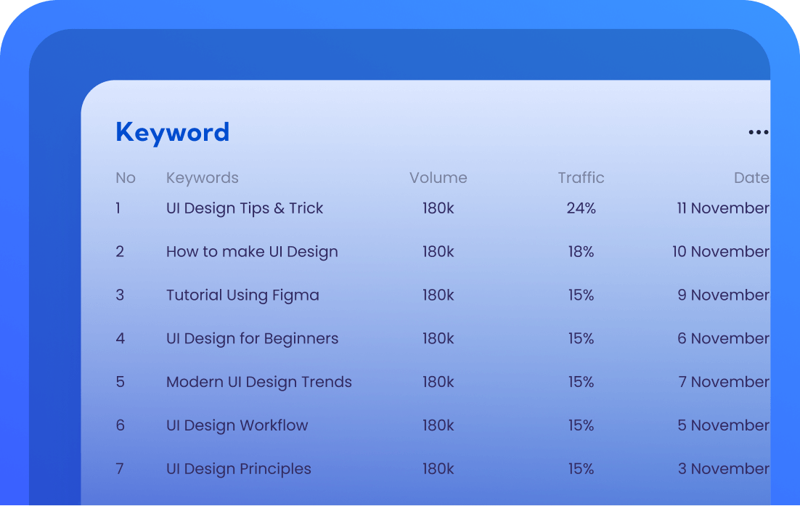Click the Keywords column header
Image resolution: width=800 pixels, height=506 pixels.
pos(202,178)
